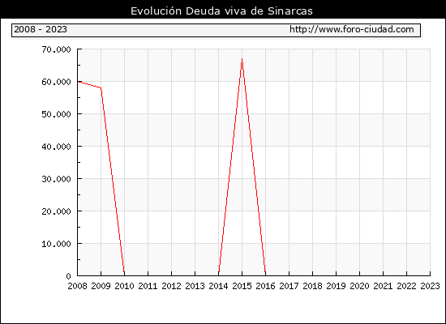Click the chart title Evolución Deuda viva de Sinarcas
This screenshot has height=324, width=446.
click(x=221, y=11)
